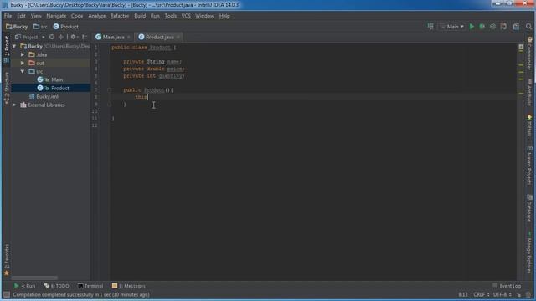
Task: Open the Terminal tool window button
Action: (x=90, y=286)
